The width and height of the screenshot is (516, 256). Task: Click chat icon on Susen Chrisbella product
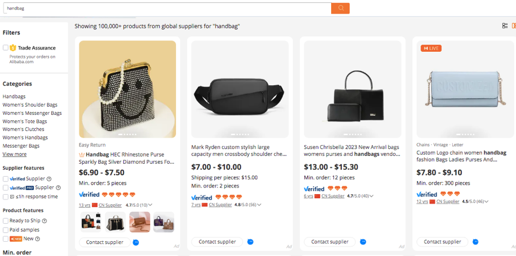click(363, 242)
